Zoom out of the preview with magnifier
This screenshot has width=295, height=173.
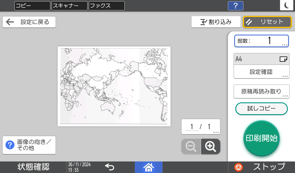tap(191, 146)
